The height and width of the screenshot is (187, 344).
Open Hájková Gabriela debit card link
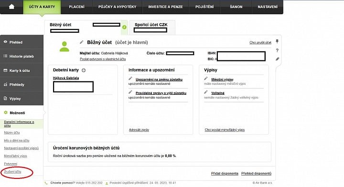tap(66, 78)
